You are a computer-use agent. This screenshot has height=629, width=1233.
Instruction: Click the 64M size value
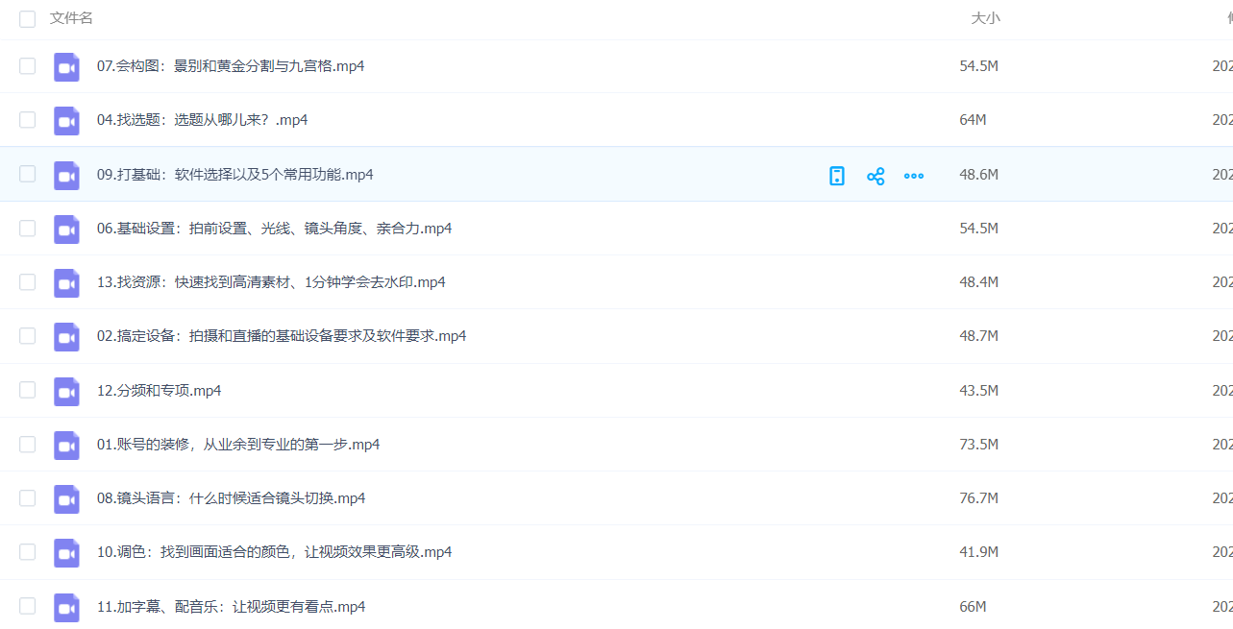pos(973,120)
